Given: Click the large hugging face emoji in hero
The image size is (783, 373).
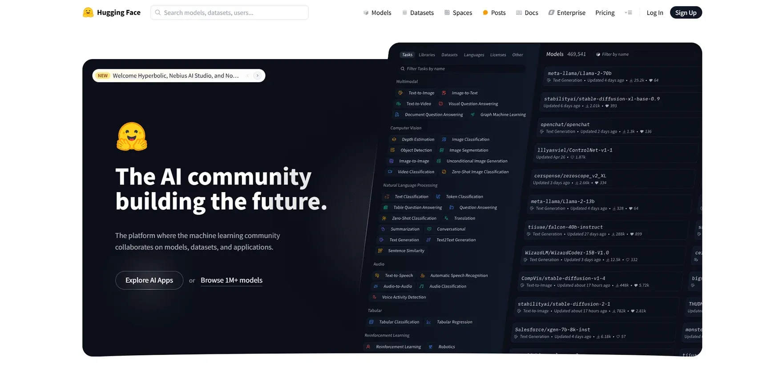Looking at the screenshot, I should tap(132, 136).
